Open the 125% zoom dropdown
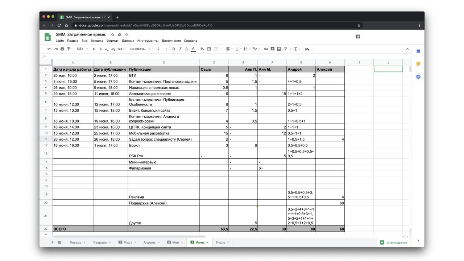The width and height of the screenshot is (464, 261). tap(82, 49)
